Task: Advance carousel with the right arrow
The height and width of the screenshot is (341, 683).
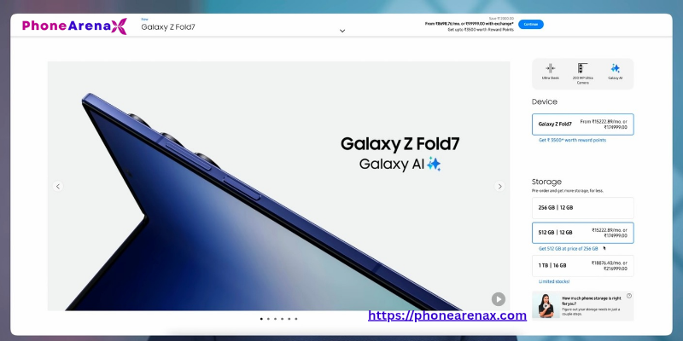Action: coord(499,186)
